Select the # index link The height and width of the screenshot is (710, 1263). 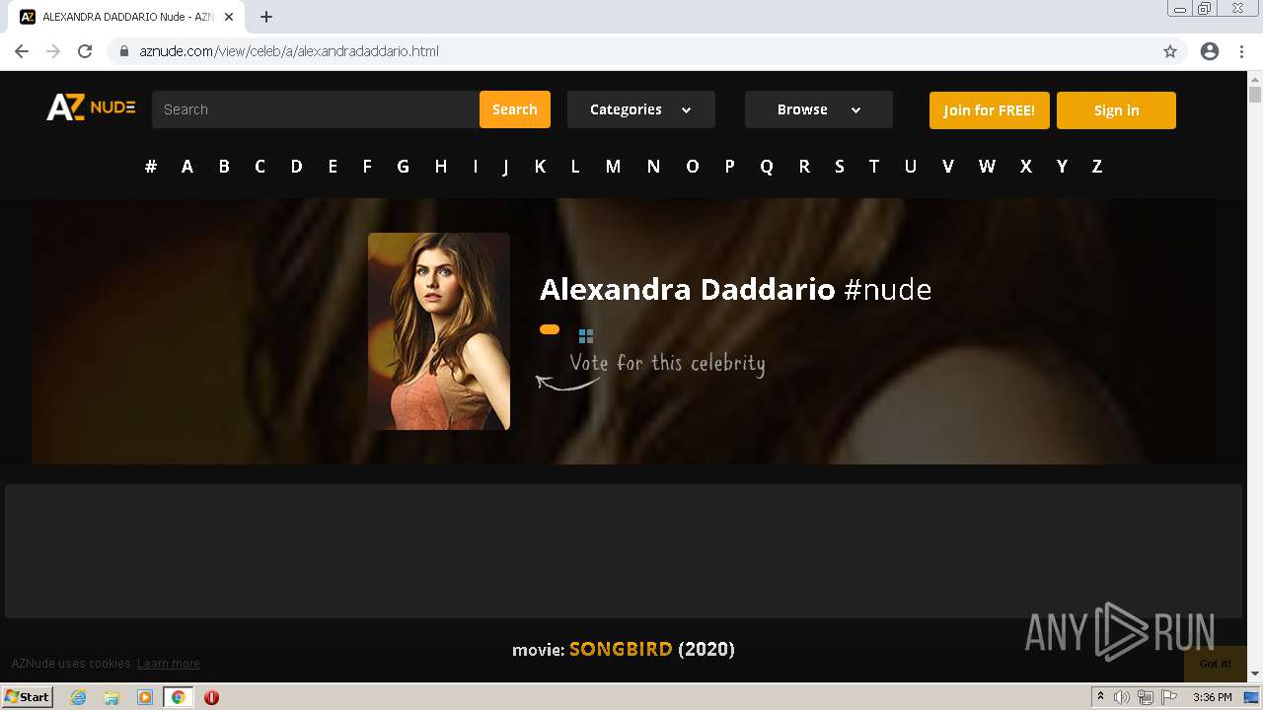pyautogui.click(x=151, y=167)
